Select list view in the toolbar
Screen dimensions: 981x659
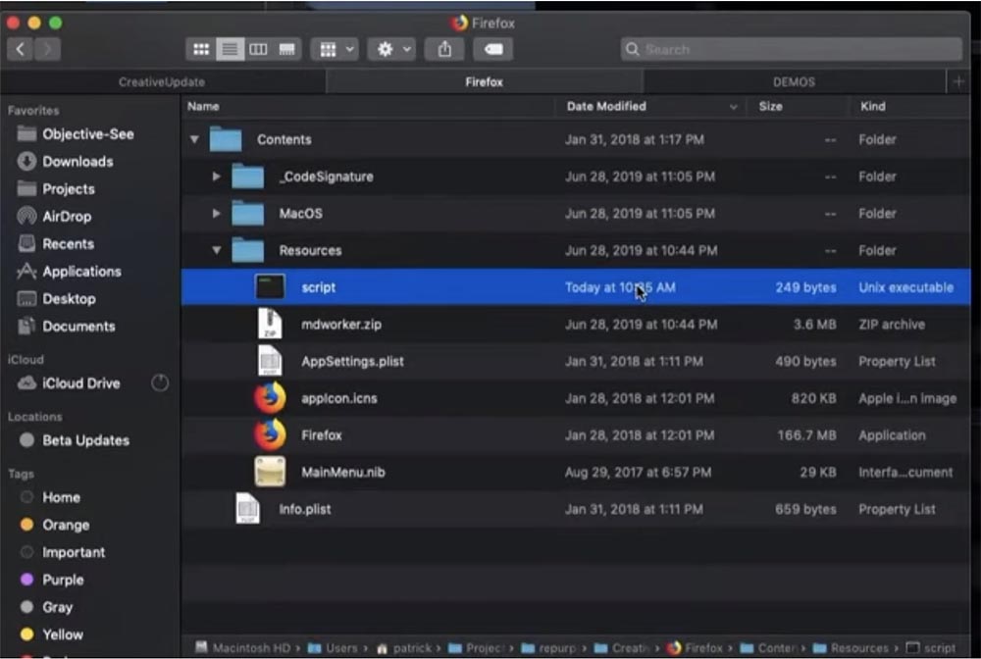(231, 49)
